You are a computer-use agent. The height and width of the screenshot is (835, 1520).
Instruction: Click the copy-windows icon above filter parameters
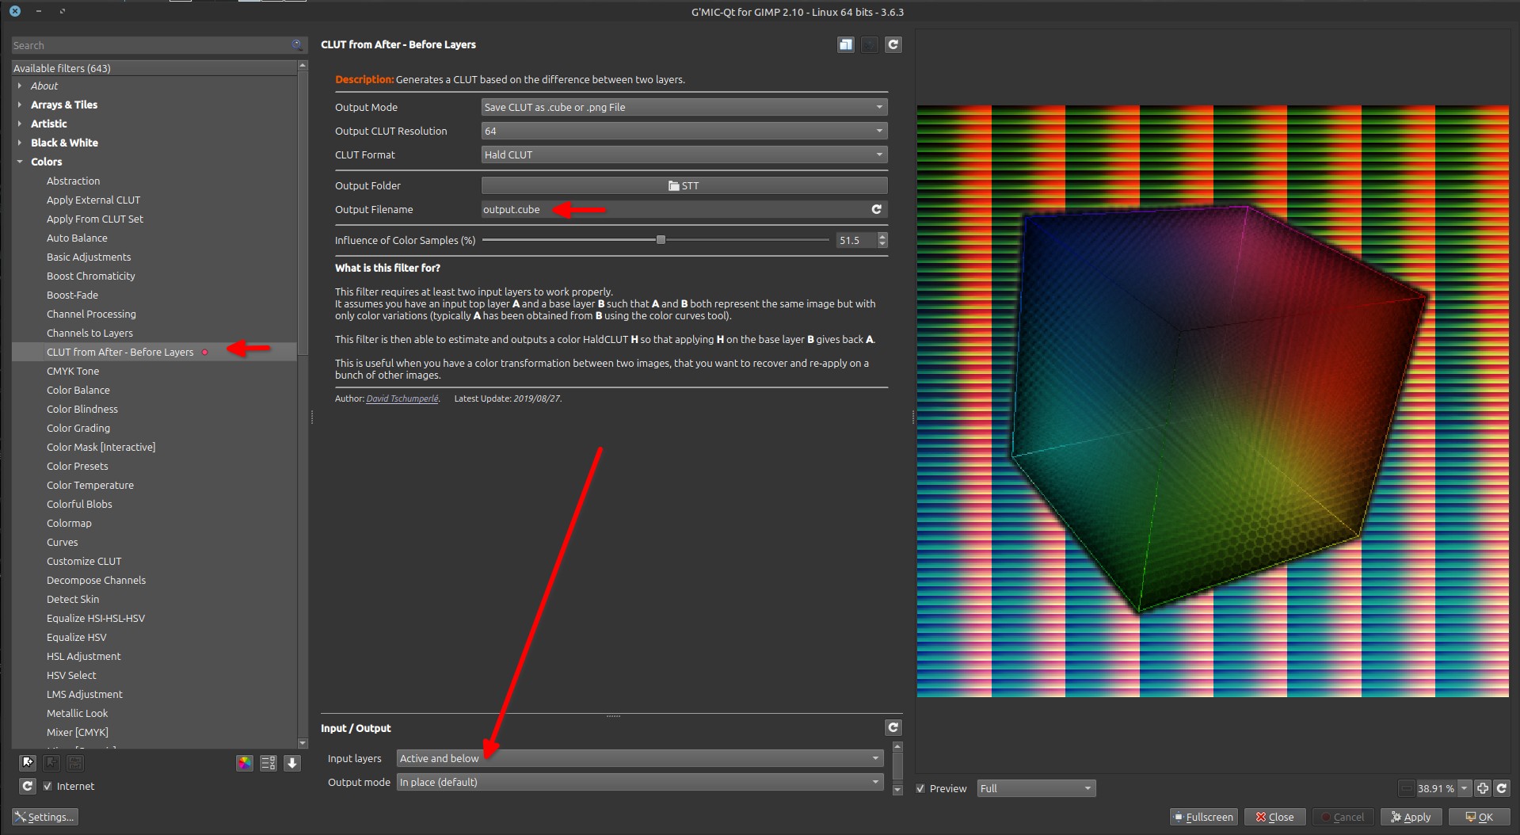(846, 45)
